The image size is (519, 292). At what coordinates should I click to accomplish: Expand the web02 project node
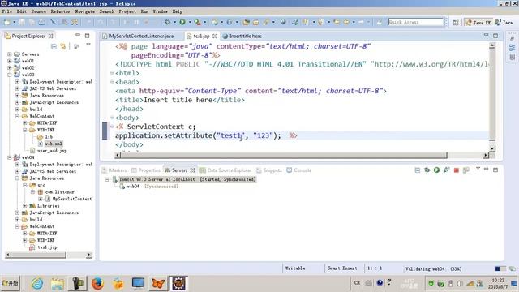click(x=10, y=68)
